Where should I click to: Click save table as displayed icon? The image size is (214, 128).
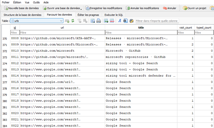tap(93, 21)
